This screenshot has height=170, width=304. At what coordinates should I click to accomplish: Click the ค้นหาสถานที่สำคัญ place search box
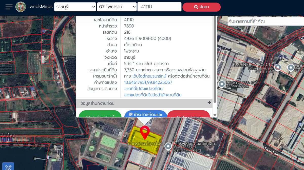pyautogui.click(x=265, y=21)
